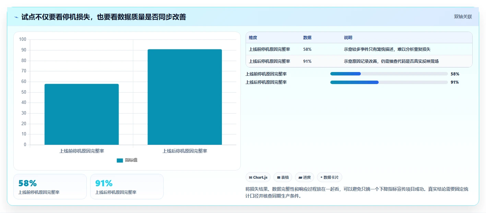Screen dimensions: 486x213
Task: Click description 示意较多事件只有笼统描述
Action: (x=387, y=49)
